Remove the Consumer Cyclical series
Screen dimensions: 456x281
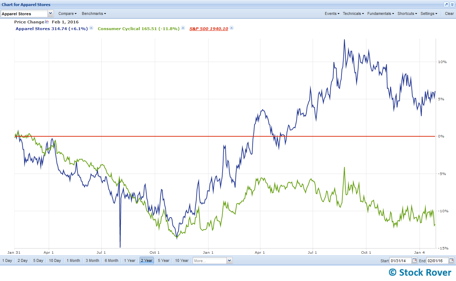[183, 28]
